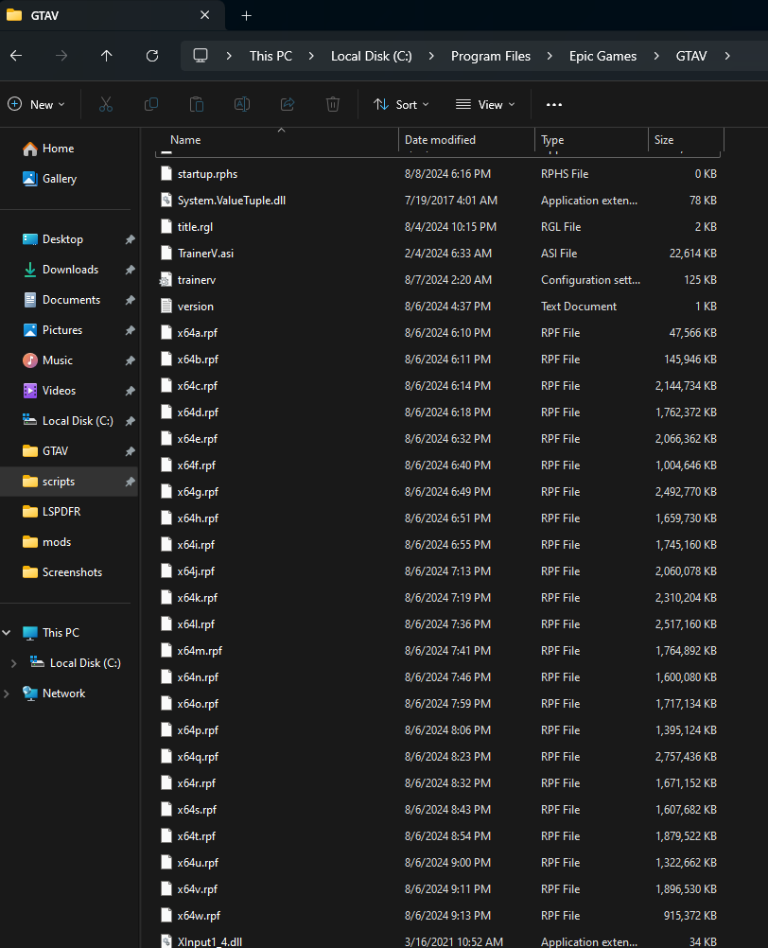Select the TrainerV.asi file
The width and height of the screenshot is (768, 948).
coord(204,254)
